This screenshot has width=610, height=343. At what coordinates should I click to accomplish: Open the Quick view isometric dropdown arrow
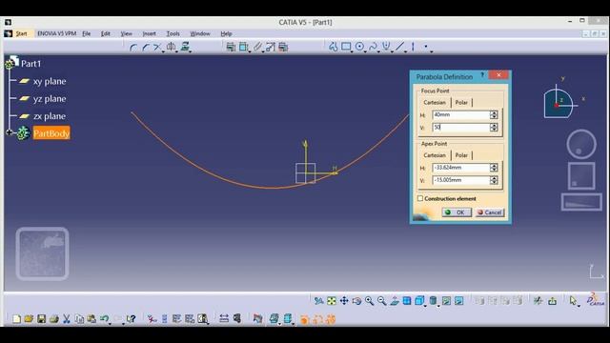tap(426, 305)
